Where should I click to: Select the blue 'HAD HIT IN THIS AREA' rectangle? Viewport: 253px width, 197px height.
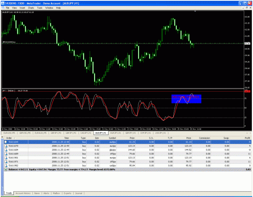(186, 99)
